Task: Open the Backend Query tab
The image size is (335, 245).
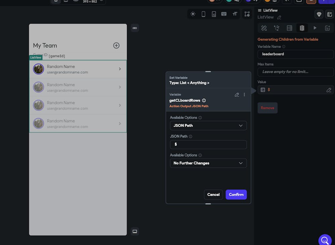Action: [x=289, y=28]
